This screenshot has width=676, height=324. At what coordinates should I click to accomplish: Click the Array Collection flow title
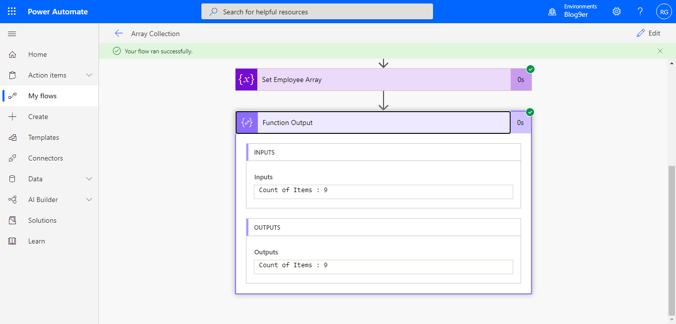click(155, 34)
